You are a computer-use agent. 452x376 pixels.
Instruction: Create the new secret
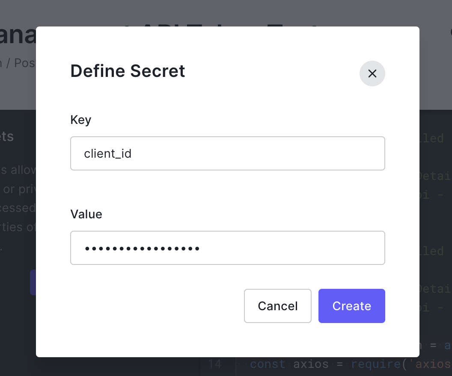pos(351,306)
